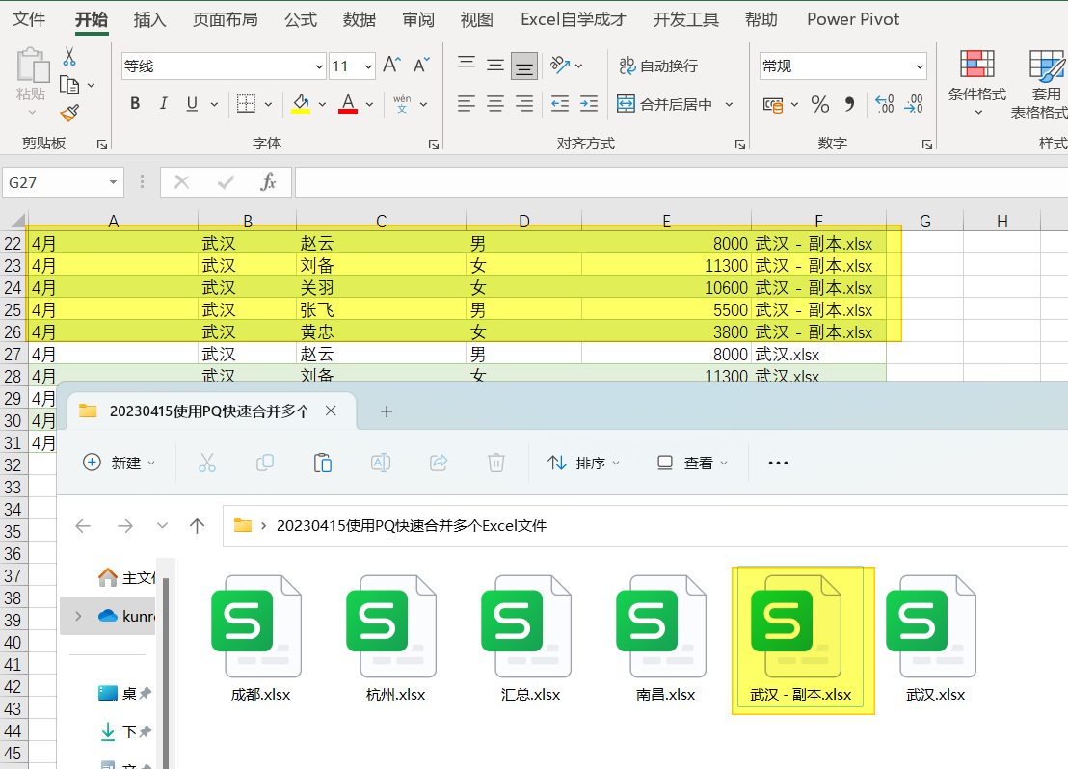Image resolution: width=1068 pixels, height=769 pixels.
Task: Open the font name dropdown (等线)
Action: [319, 66]
